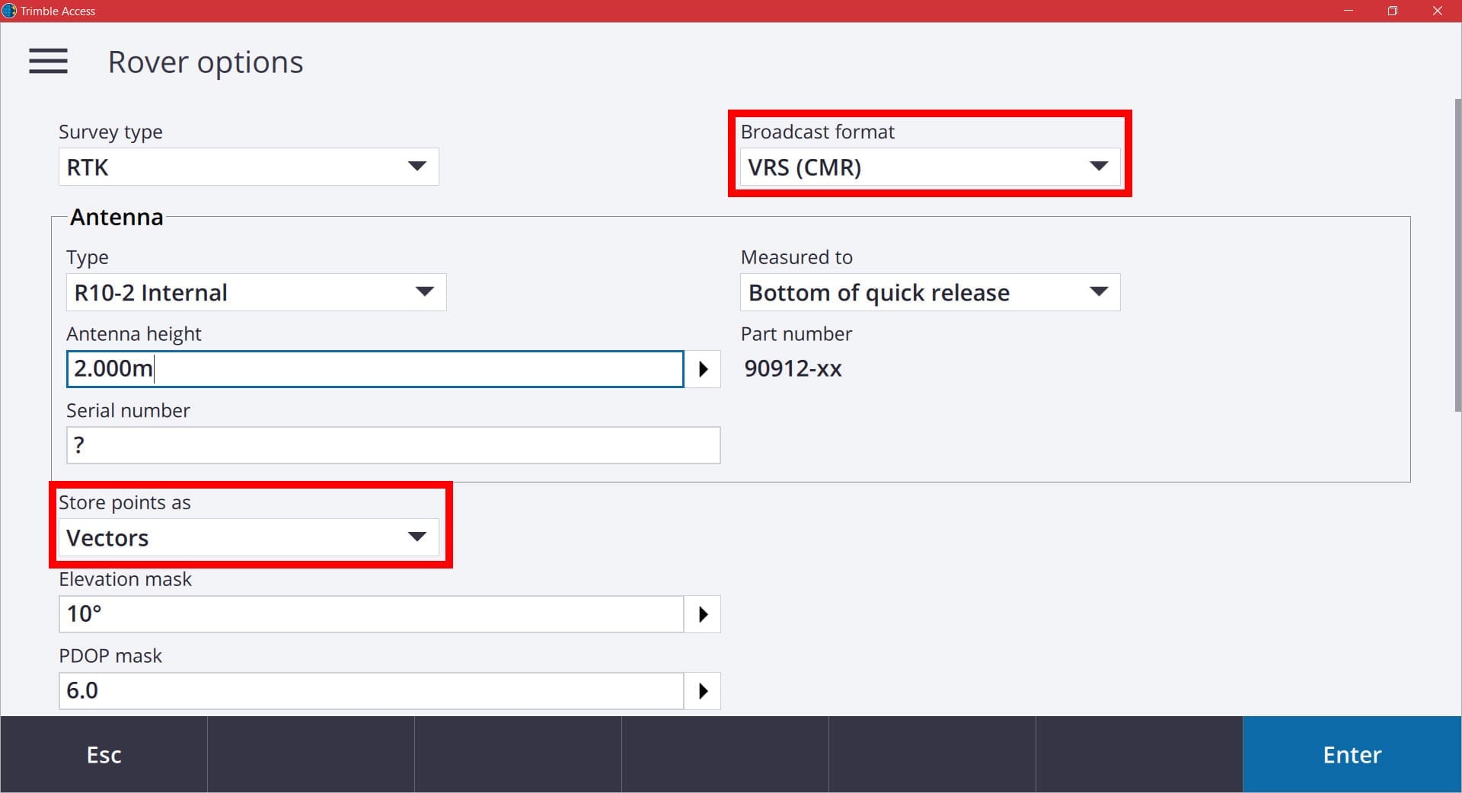Click the Antenna group heading
The height and width of the screenshot is (793, 1462).
pos(117,218)
